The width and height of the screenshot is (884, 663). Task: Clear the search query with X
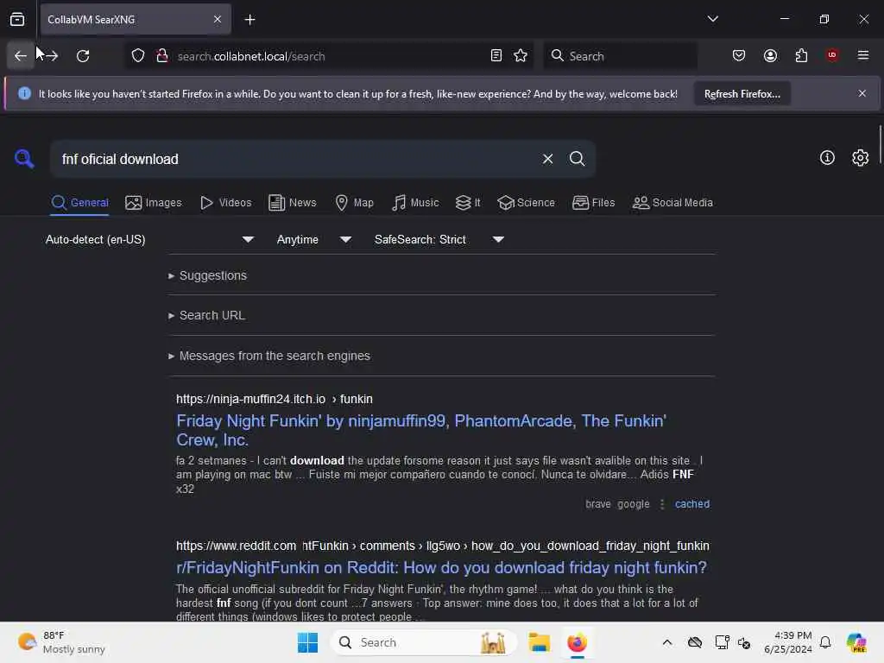tap(547, 159)
